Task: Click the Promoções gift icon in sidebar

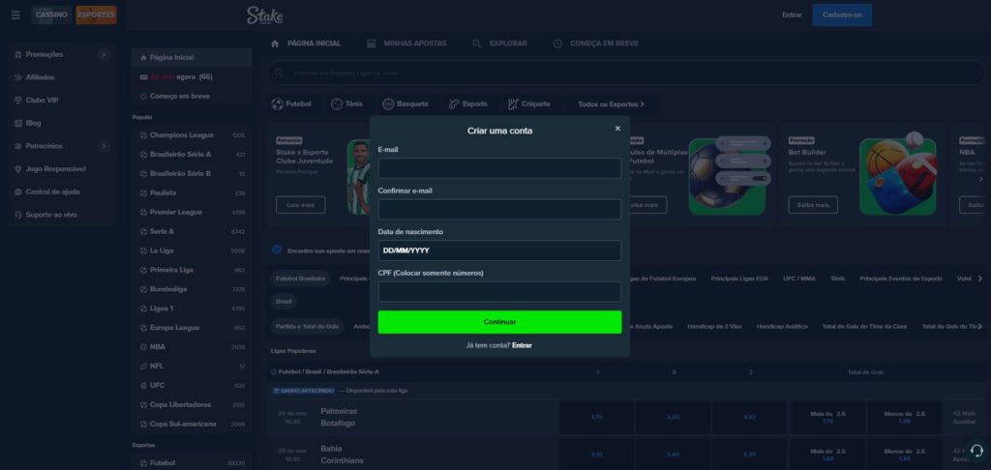Action: pyautogui.click(x=18, y=55)
